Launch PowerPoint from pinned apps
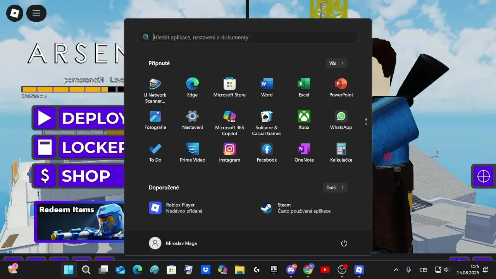The width and height of the screenshot is (496, 279). point(341,88)
